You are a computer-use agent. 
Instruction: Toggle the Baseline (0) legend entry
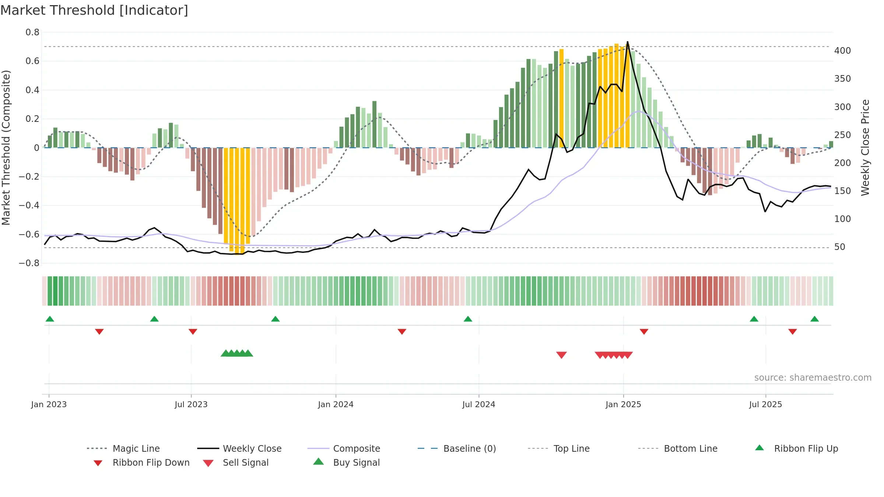[457, 448]
